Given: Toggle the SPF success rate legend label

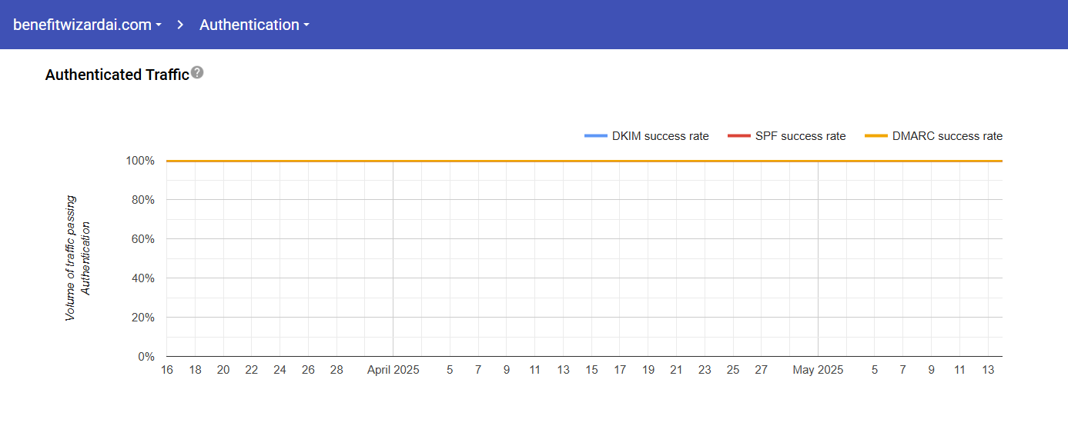Looking at the screenshot, I should [800, 136].
